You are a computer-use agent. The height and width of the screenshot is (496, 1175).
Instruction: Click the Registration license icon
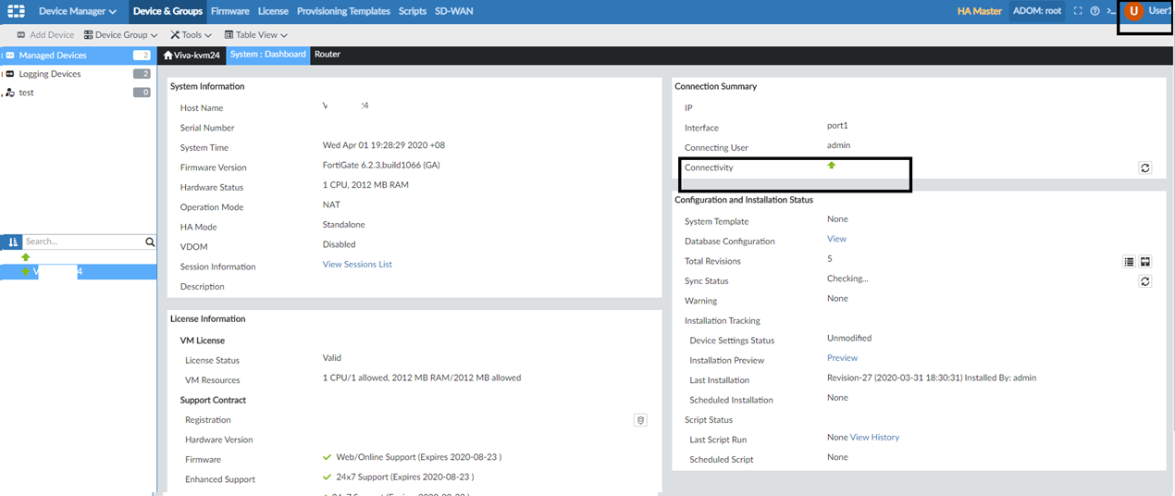639,420
